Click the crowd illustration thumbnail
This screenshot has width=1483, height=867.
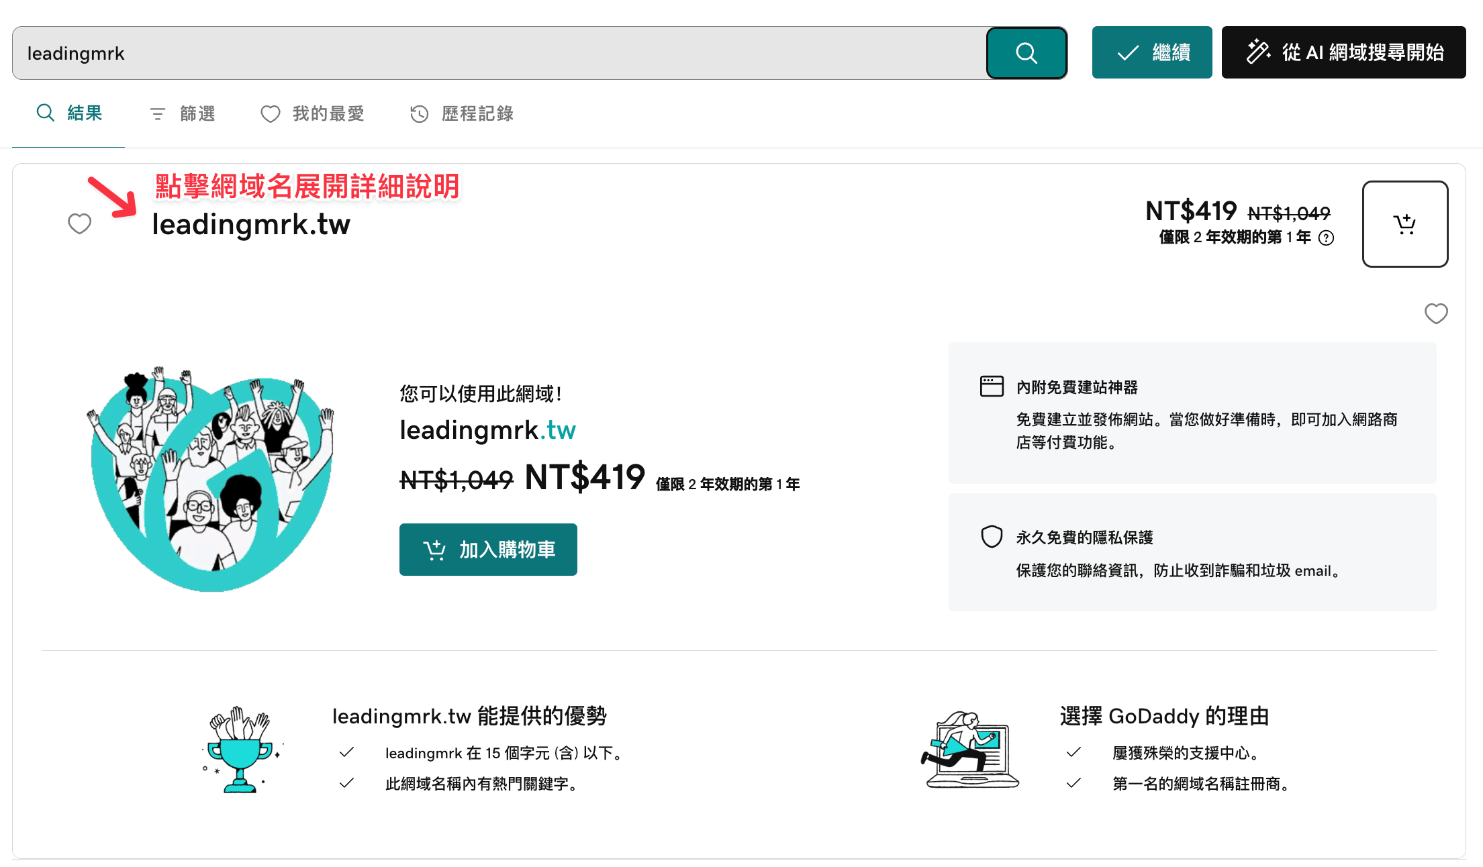coord(210,478)
